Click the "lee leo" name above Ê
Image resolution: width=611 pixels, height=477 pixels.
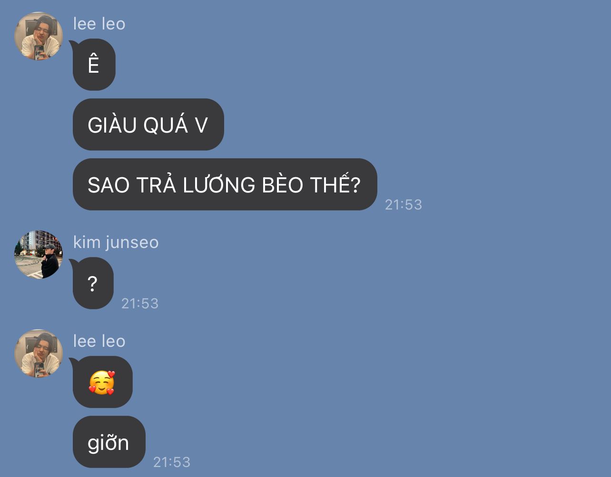tap(99, 23)
